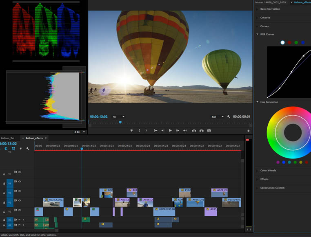Toggle the Snap magnet in timeline
This screenshot has width=311, height=237.
[x=6, y=148]
